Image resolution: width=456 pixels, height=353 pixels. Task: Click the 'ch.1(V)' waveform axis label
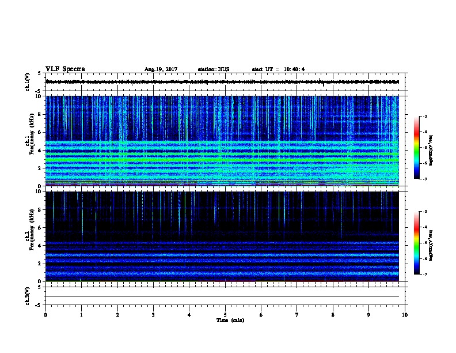point(27,82)
